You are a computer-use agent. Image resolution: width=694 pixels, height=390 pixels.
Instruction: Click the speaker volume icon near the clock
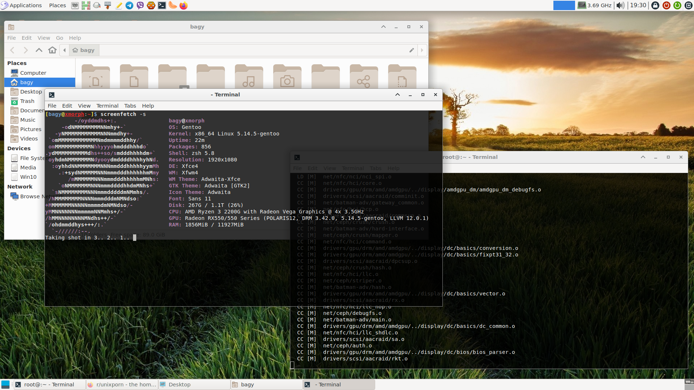pos(620,5)
